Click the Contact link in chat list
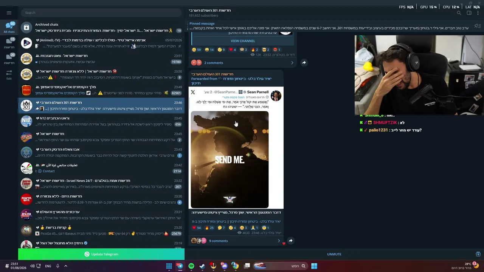The height and width of the screenshot is (272, 484). tap(49, 171)
